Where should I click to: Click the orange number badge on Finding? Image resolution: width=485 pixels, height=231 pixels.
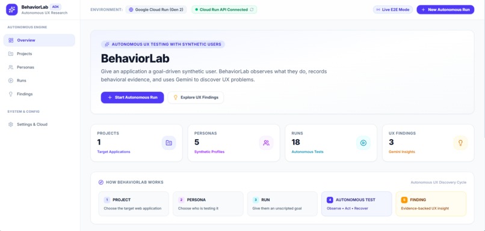404,200
